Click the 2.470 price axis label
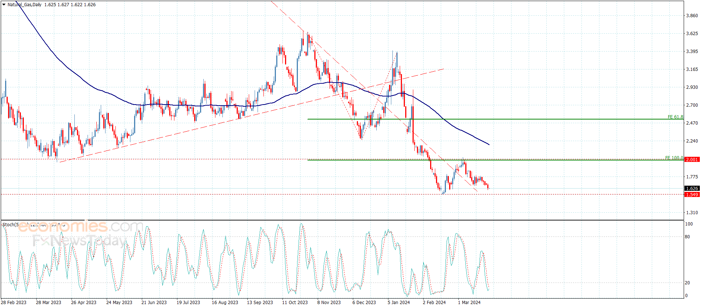 (x=692, y=123)
